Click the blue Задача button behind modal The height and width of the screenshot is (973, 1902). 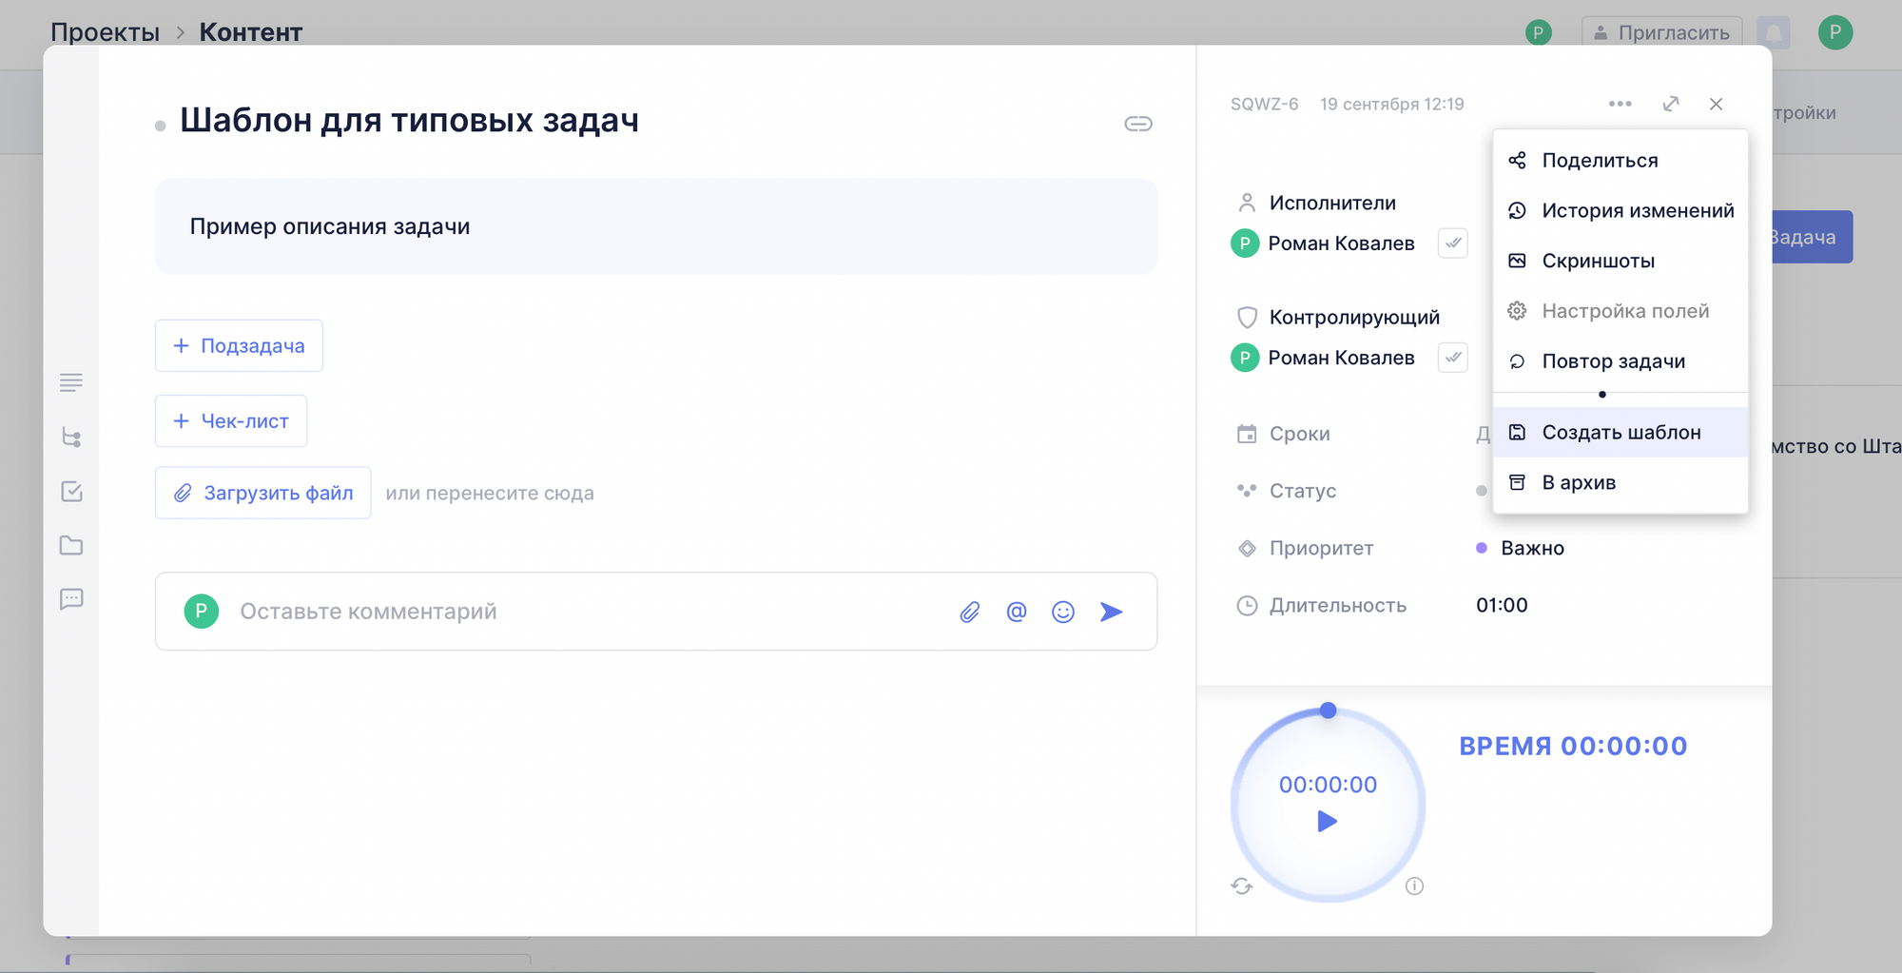[1812, 237]
